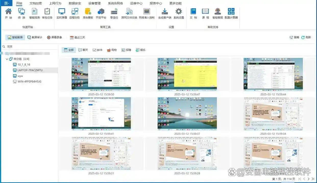Select the 智能截屏 view button
The image size is (317, 183).
[x=15, y=37]
